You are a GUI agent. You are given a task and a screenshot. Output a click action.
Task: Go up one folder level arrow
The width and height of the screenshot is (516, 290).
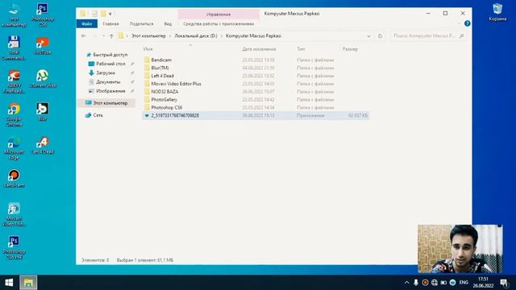tap(111, 36)
